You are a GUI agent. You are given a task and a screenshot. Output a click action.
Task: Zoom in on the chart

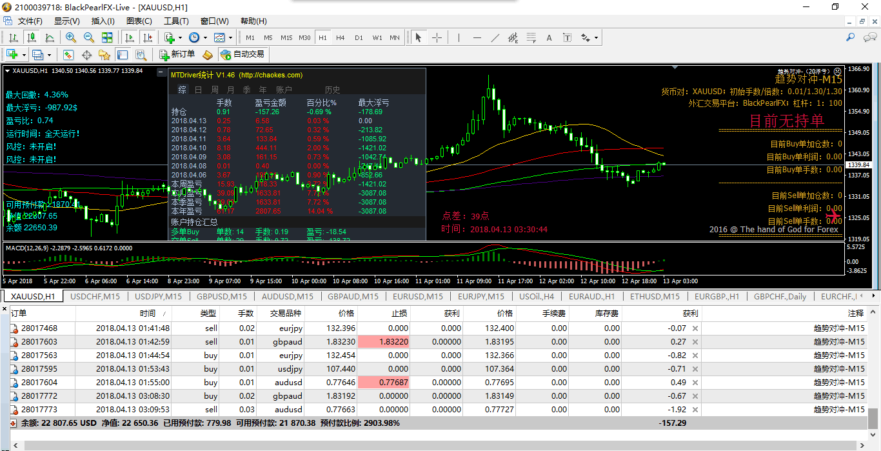click(71, 37)
